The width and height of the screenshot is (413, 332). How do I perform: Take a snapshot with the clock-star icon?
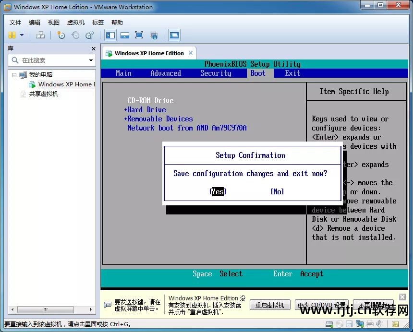point(61,35)
